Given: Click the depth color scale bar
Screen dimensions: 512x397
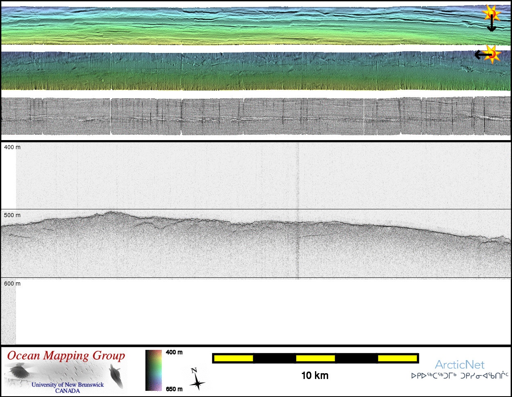Looking at the screenshot, I should [x=154, y=370].
